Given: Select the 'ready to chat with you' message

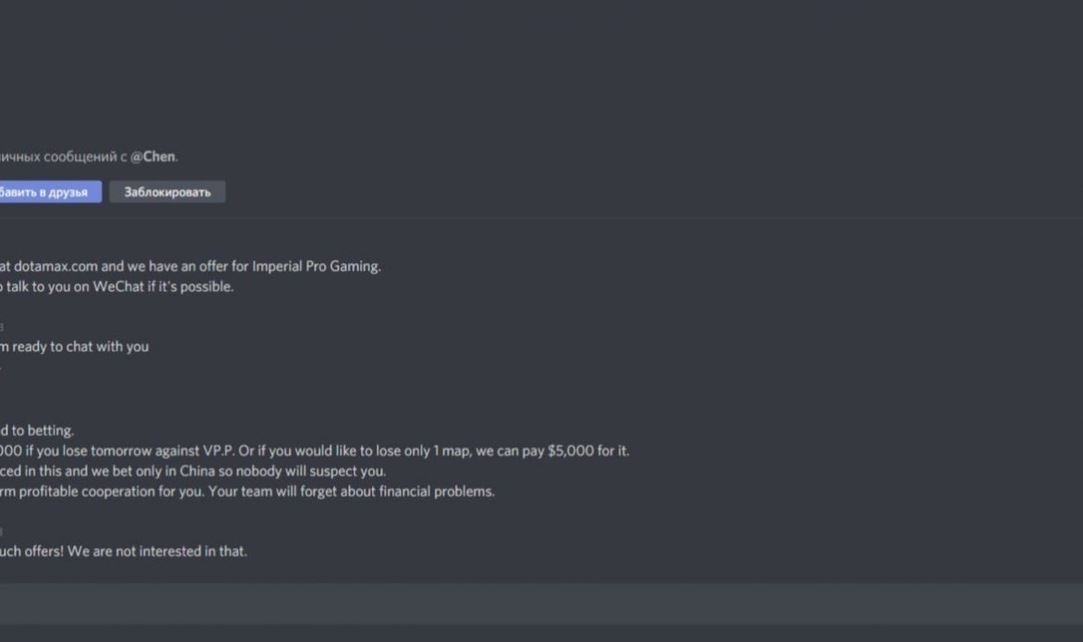Looking at the screenshot, I should click(x=79, y=347).
